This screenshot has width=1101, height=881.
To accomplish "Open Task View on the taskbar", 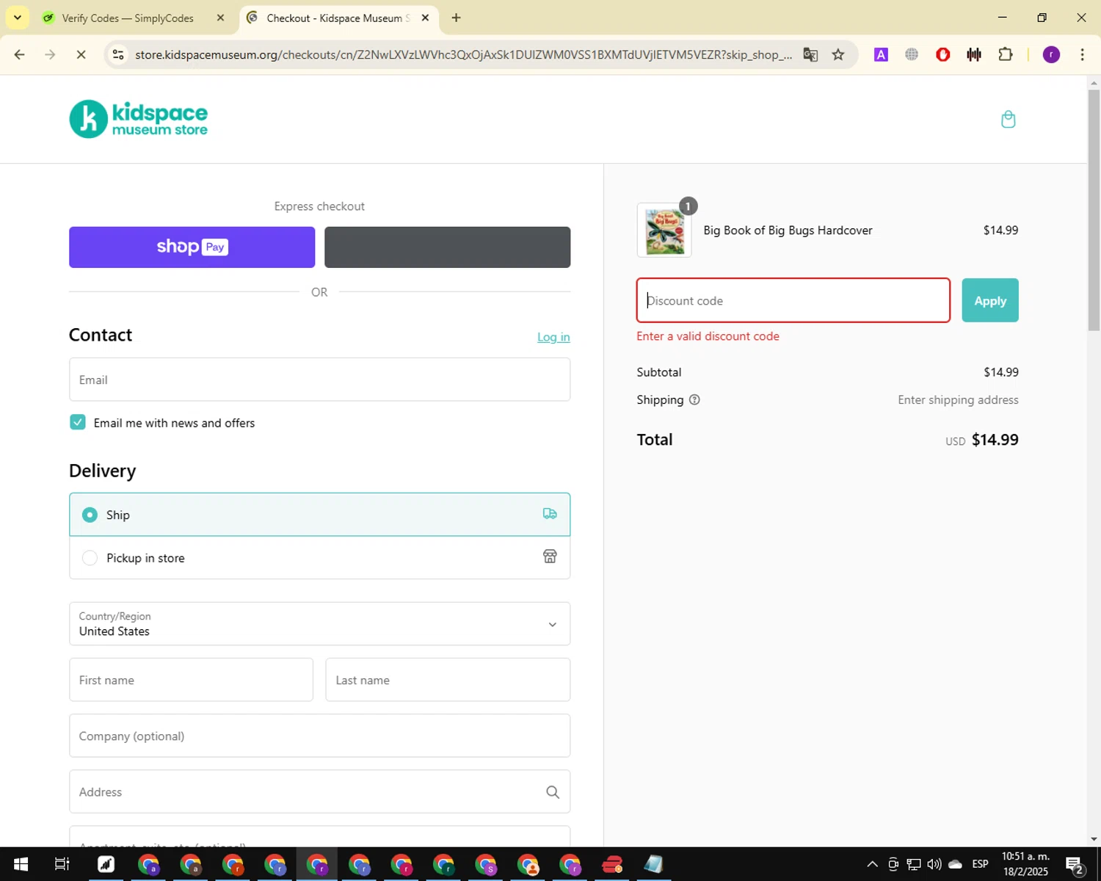I will click(62, 864).
